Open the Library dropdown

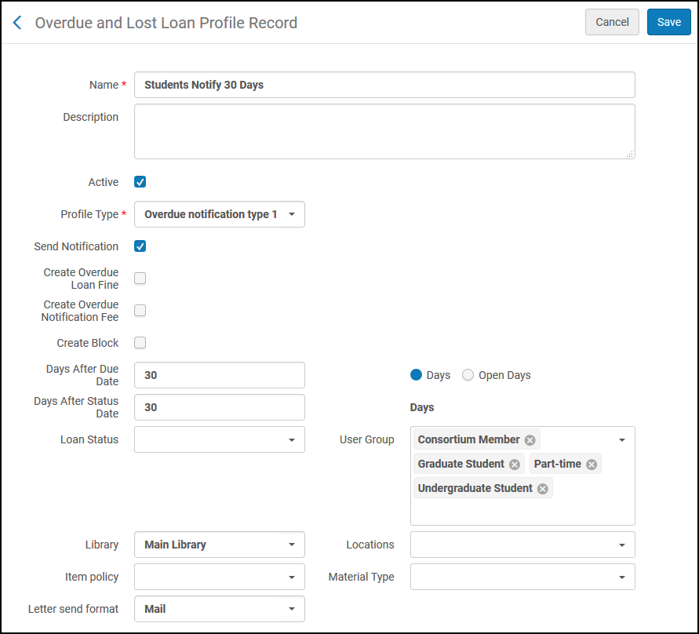[x=220, y=545]
